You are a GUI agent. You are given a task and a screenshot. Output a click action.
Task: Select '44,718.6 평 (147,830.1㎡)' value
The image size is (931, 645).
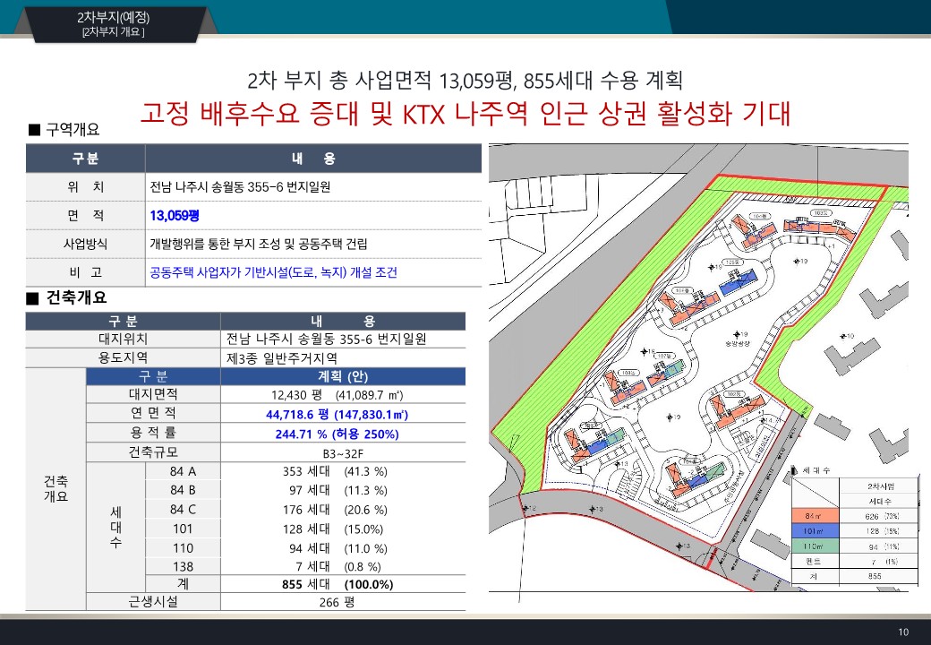[337, 415]
